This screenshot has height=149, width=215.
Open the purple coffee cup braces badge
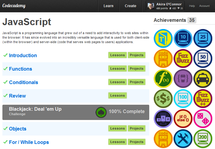[183, 78]
